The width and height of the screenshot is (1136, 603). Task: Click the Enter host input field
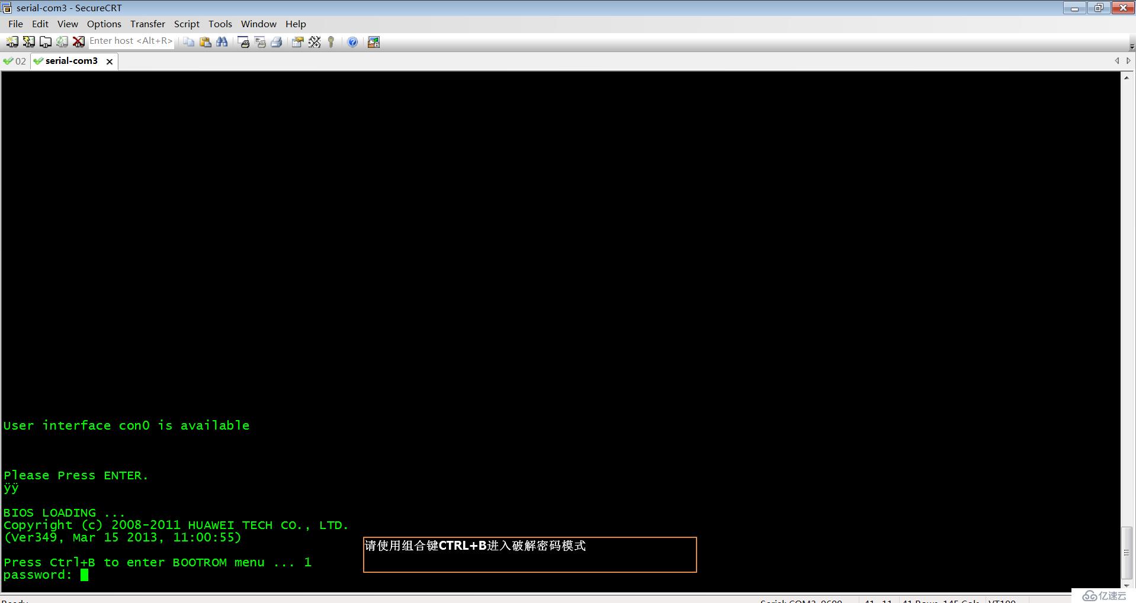coord(131,41)
